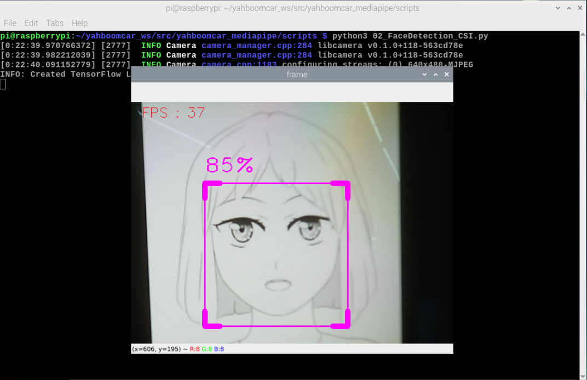Click the 'R:8' red value in status bar

click(x=195, y=349)
